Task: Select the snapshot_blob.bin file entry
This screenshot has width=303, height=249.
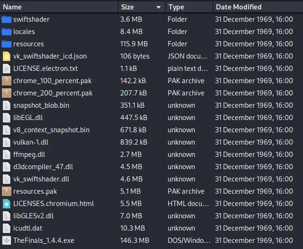Action: tap(41, 105)
